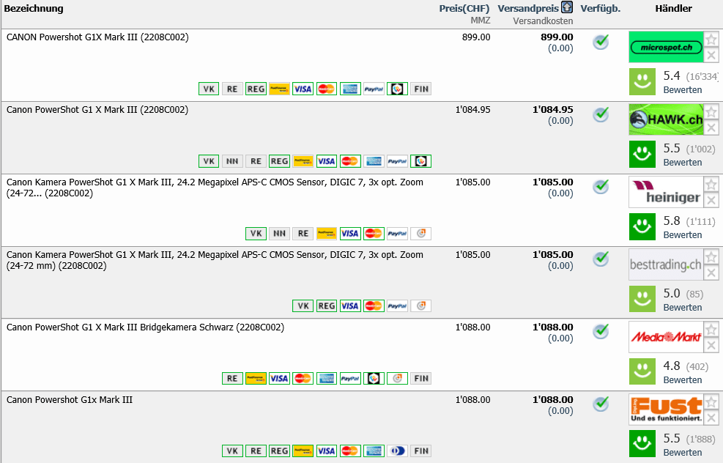Image resolution: width=723 pixels, height=463 pixels.
Task: Click availability checkmark for HAWK.ch offer
Action: pyautogui.click(x=601, y=114)
